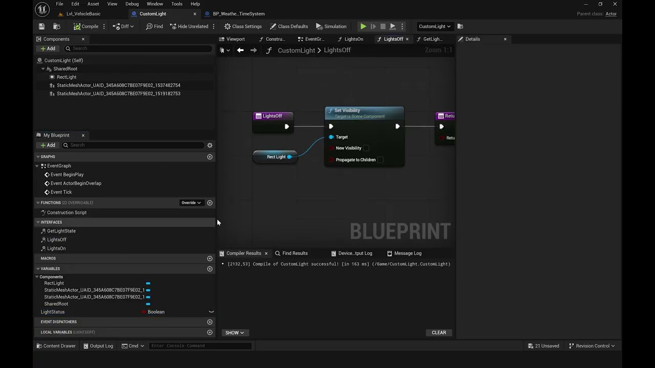Open the Construction Script graph tab
Viewport: 655px width, 368px height.
point(272,39)
